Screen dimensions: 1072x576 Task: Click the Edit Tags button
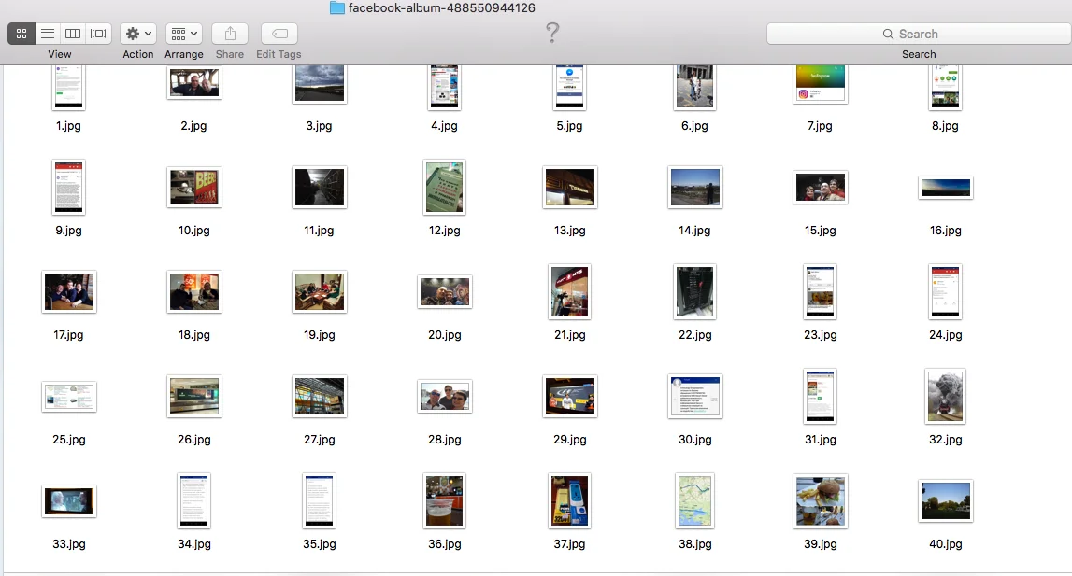[x=279, y=34]
